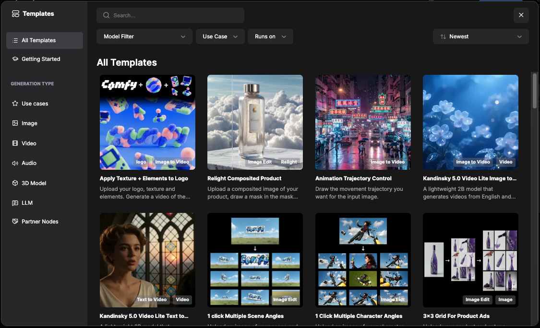Click Image to Video tag on neon street template
This screenshot has height=328, width=540.
[x=387, y=162]
